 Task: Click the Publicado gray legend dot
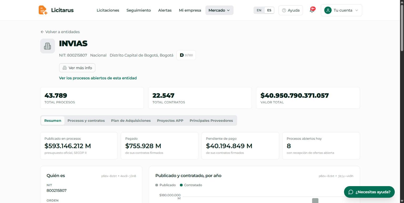tap(157, 185)
